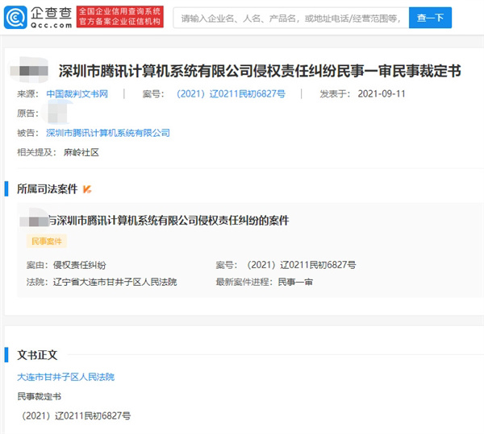Click the red 全国企业信用查询系统 badge
Viewport: 484px width, 434px height.
pyautogui.click(x=119, y=11)
